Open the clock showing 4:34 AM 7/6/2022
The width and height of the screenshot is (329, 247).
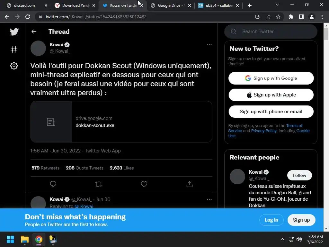click(x=315, y=239)
